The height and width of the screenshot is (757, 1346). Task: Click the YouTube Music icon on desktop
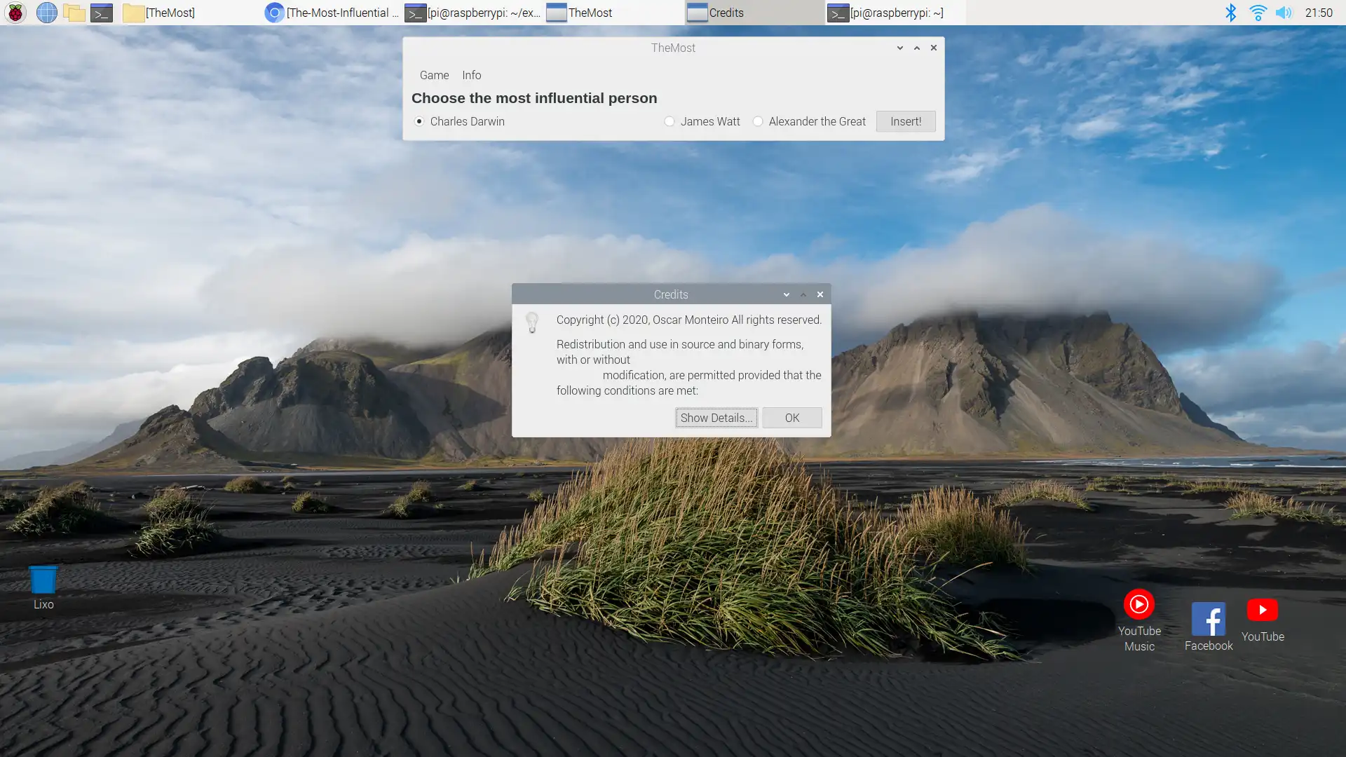[x=1139, y=603]
